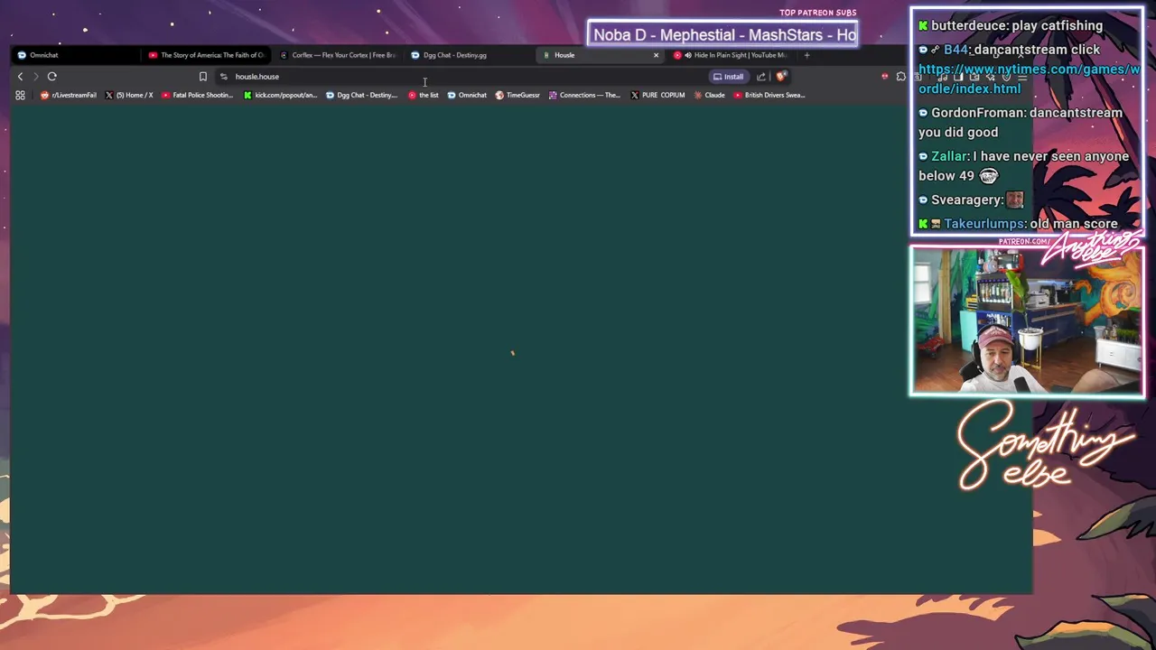Click the housle.house address bar
The image size is (1156, 650).
461,77
